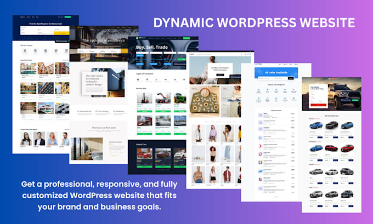The height and width of the screenshot is (224, 373).
Task: Click the 'Featured Jobs' heading
Action: (x=276, y=111)
